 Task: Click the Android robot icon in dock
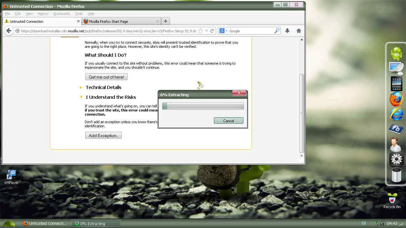pyautogui.click(x=396, y=53)
